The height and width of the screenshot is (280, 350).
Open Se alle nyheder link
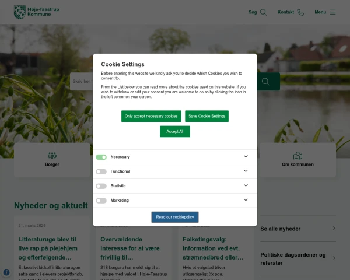(281, 229)
